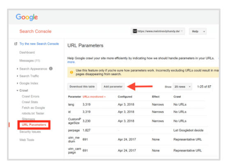Image resolution: width=225 pixels, height=163 pixels.
Task: Open the site property dropdown meintrendyhandy.de
Action: 158,31
